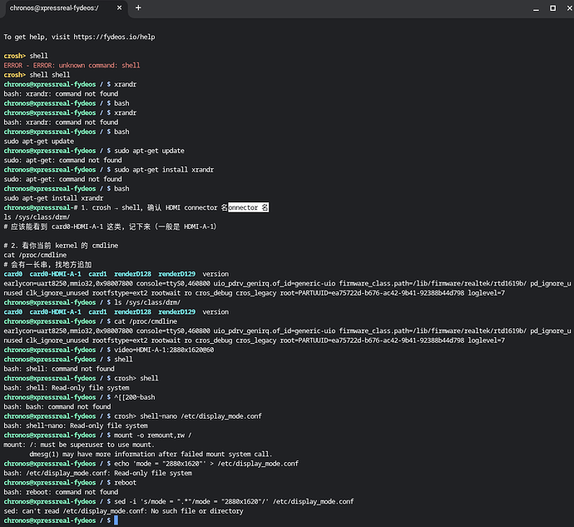The width and height of the screenshot is (574, 527).
Task: Click the 'crosh> shell shell' line
Action: click(x=37, y=75)
